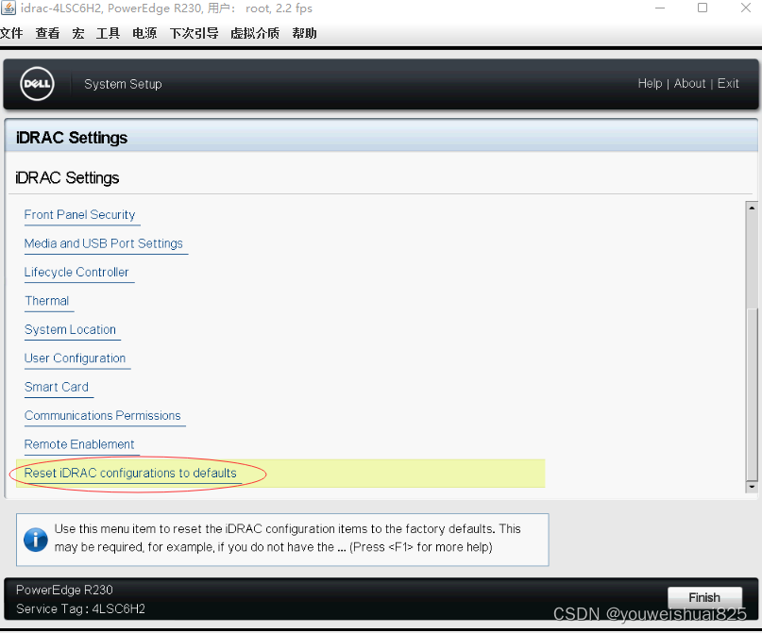Click the About link in header

tap(689, 84)
